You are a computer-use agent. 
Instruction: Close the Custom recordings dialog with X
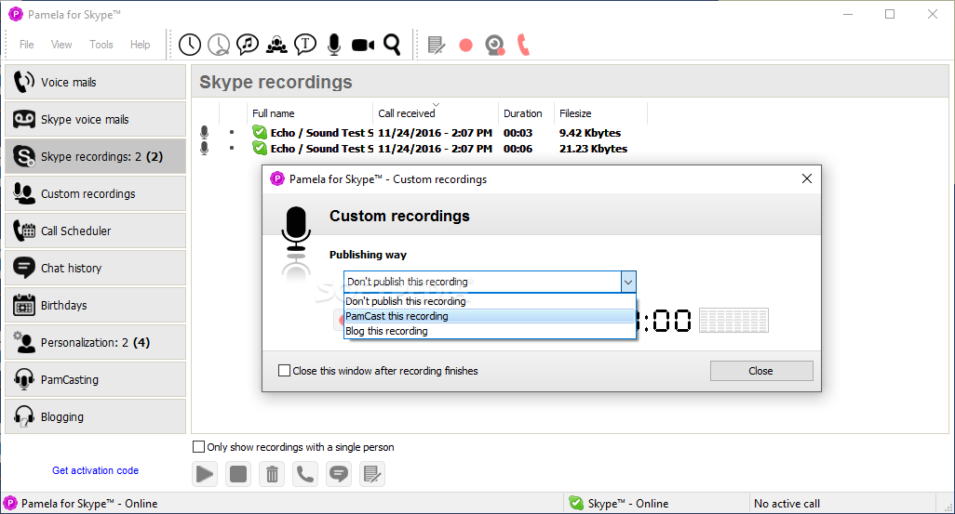[806, 178]
